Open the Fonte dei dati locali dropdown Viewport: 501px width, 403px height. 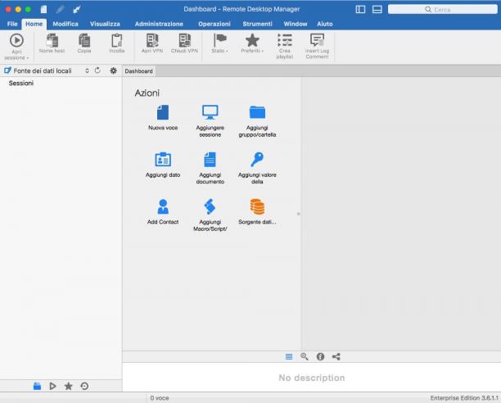click(47, 70)
